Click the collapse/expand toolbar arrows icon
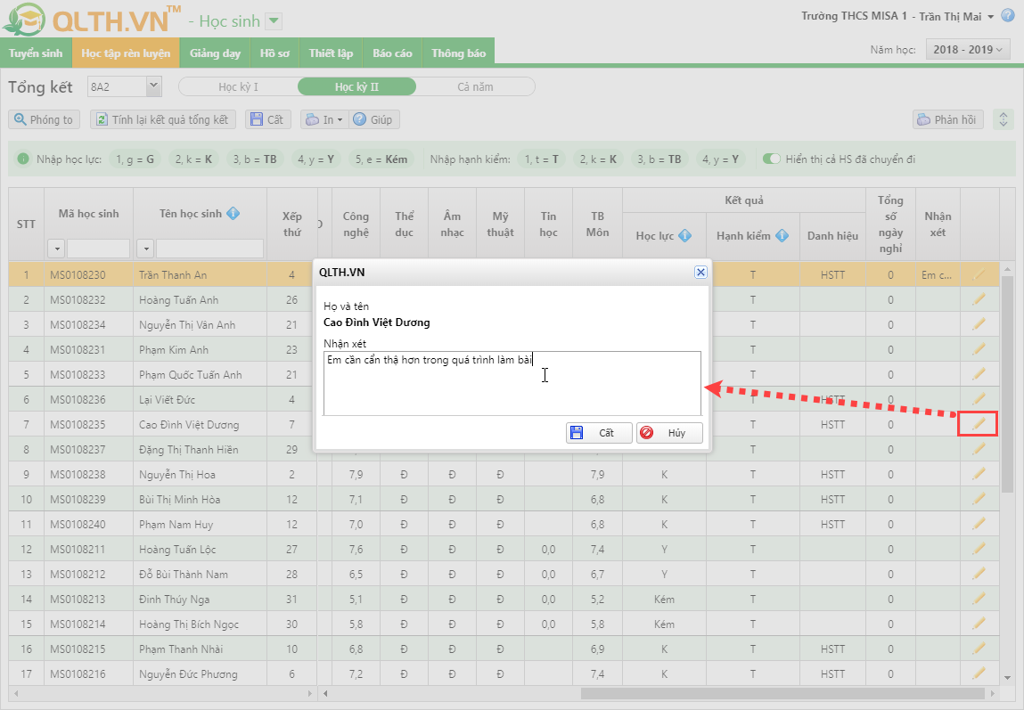Viewport: 1024px width, 710px height. (1004, 119)
